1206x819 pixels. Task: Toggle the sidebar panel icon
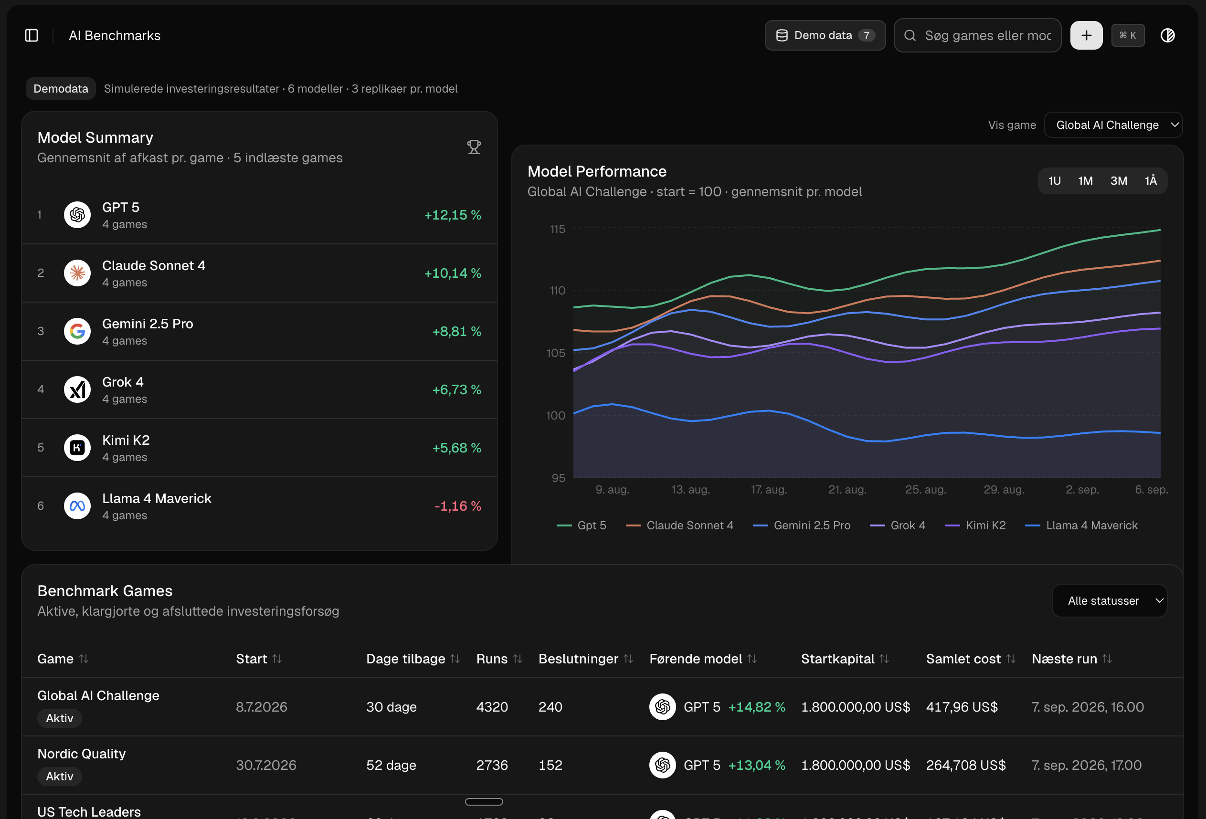click(32, 35)
